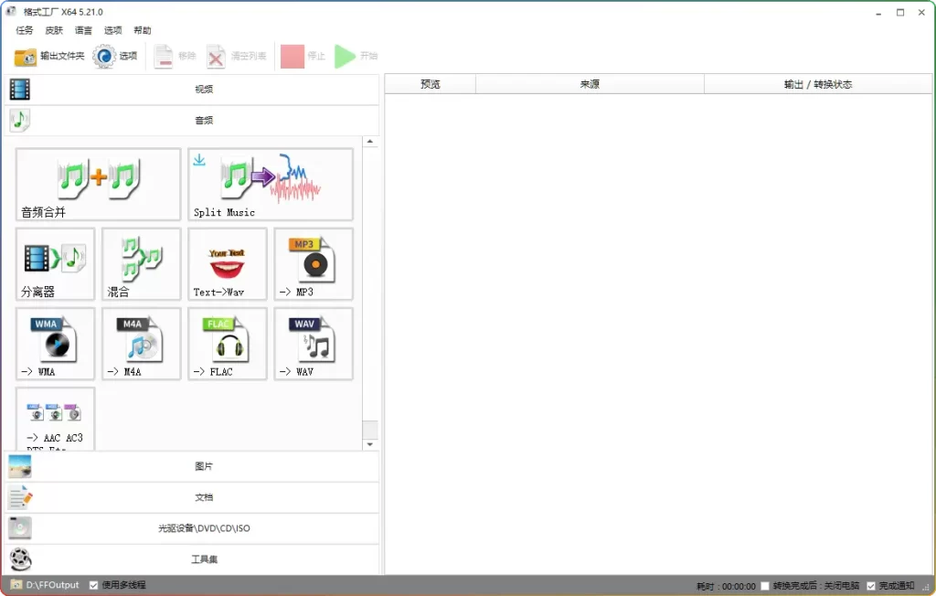Click the red 停止 stop button

point(303,56)
